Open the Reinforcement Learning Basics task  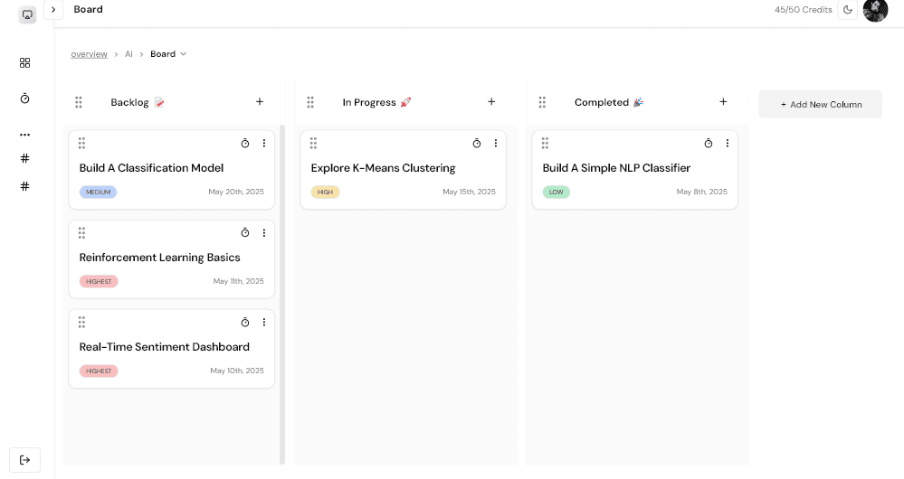click(x=159, y=258)
